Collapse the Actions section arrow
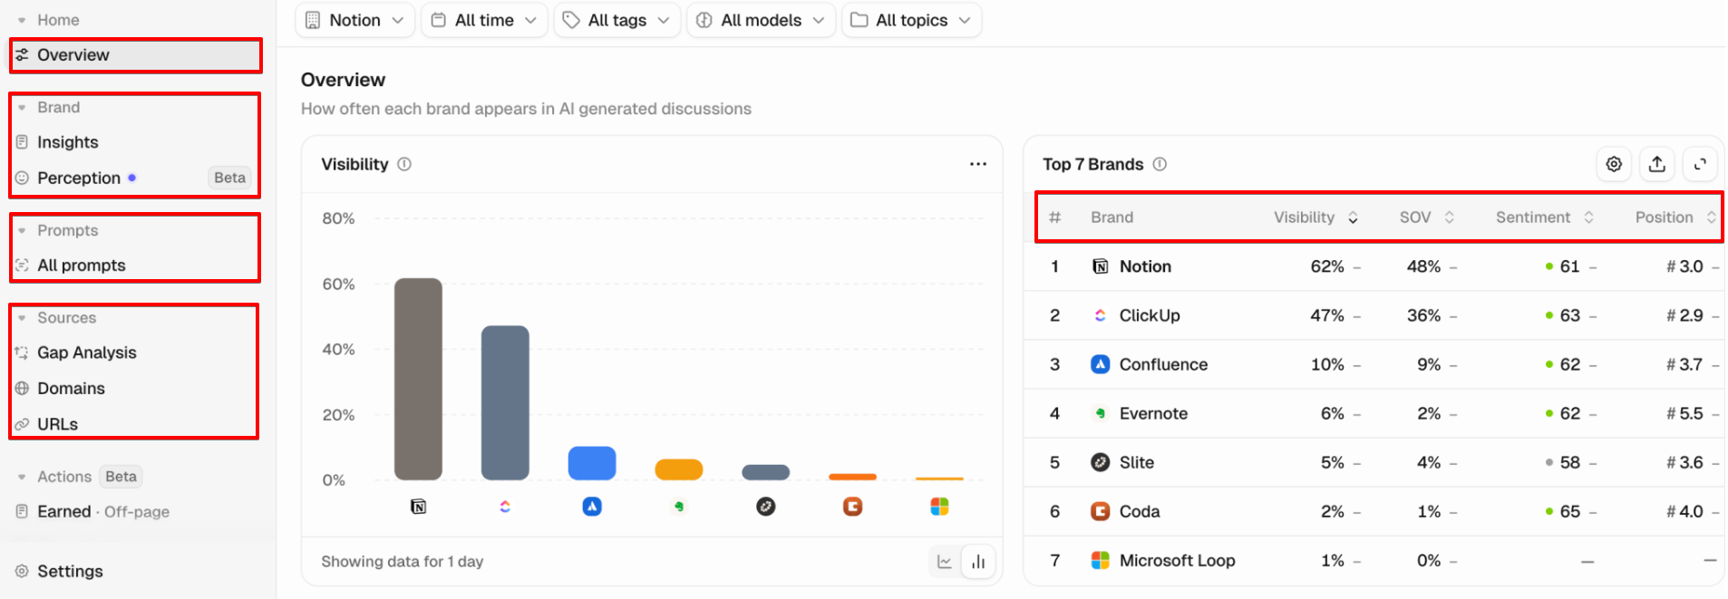 click(x=22, y=477)
